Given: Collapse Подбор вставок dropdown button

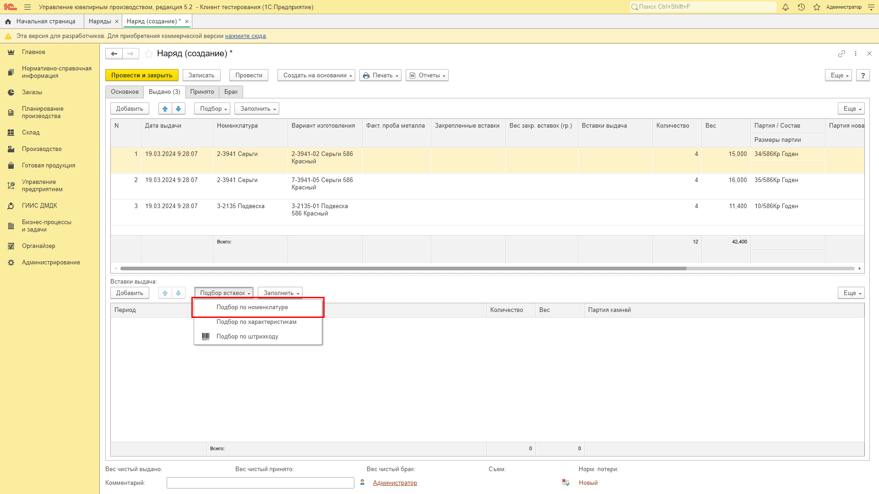Looking at the screenshot, I should coord(224,293).
